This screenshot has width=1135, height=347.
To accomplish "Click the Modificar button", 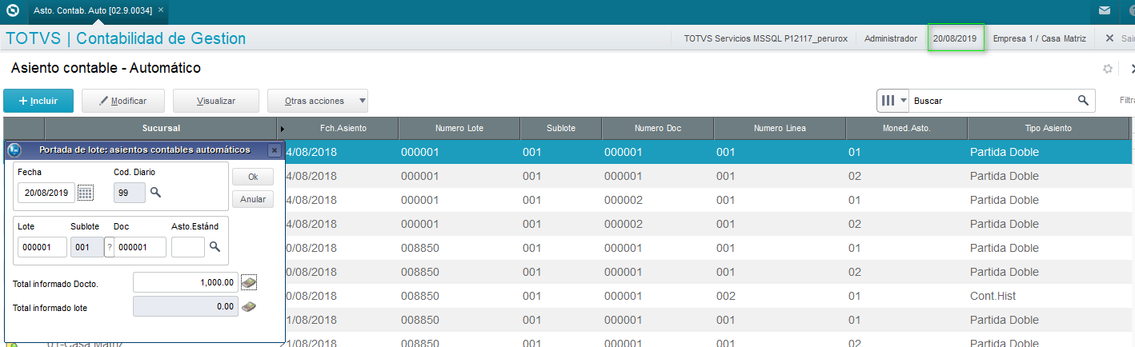I will click(x=123, y=101).
